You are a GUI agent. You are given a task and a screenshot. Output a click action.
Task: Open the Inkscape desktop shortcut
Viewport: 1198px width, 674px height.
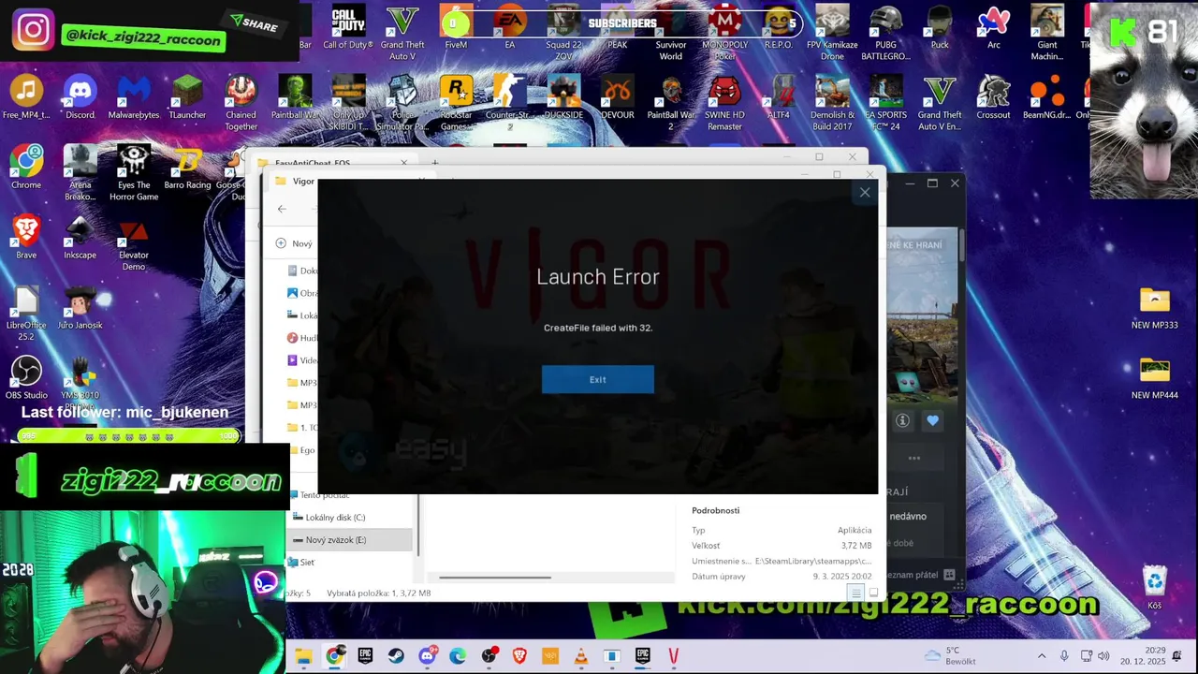[x=80, y=237]
